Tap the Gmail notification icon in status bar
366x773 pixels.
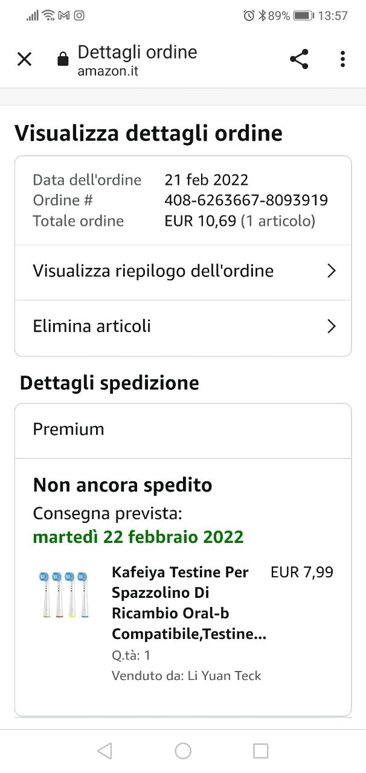[64, 16]
